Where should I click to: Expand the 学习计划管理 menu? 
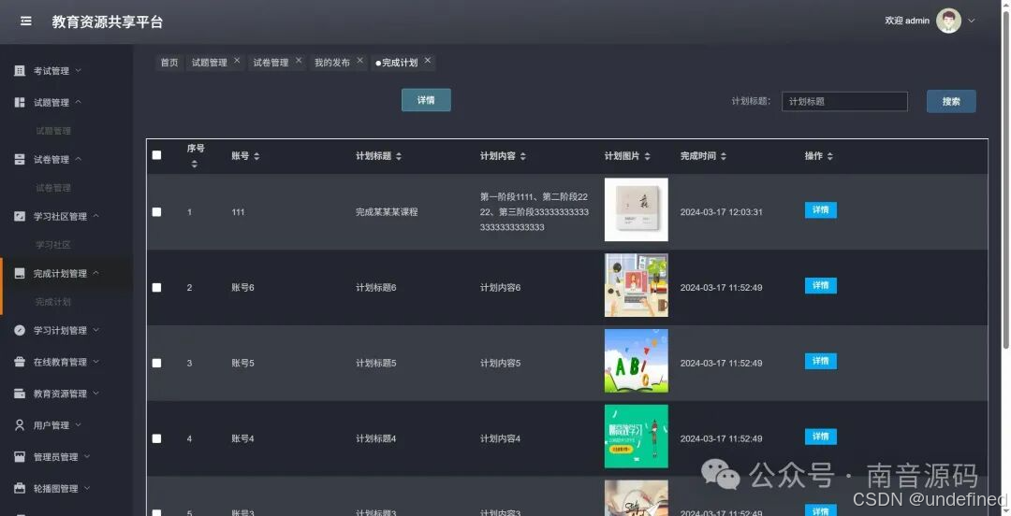[x=96, y=329]
